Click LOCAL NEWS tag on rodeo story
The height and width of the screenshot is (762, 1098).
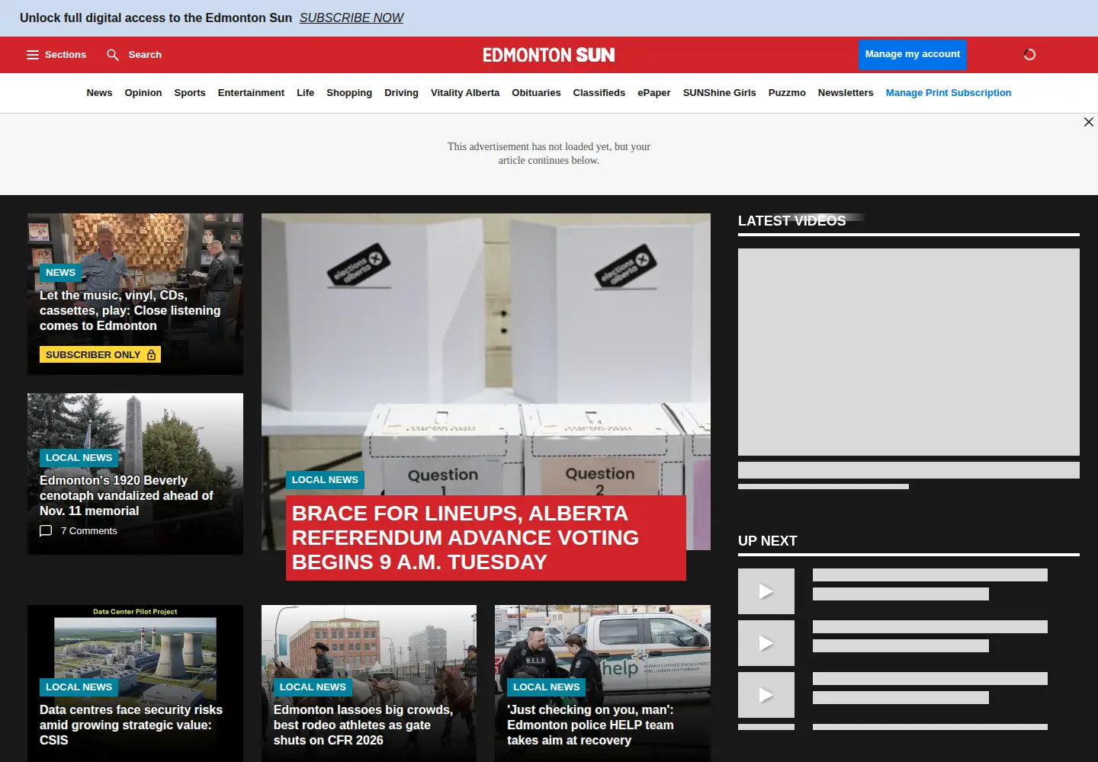pos(313,687)
